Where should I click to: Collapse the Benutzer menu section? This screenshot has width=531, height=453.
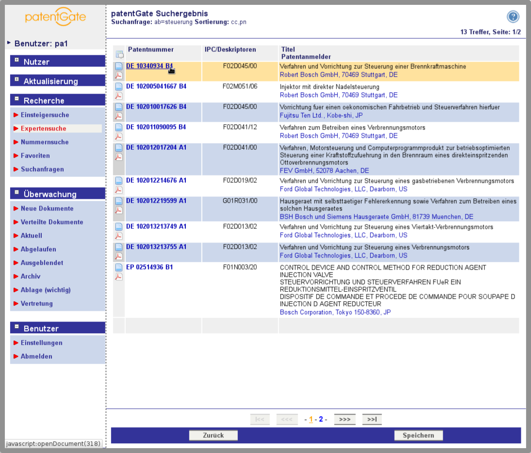click(x=17, y=326)
